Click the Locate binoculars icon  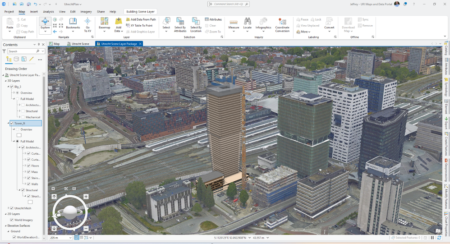248,21
